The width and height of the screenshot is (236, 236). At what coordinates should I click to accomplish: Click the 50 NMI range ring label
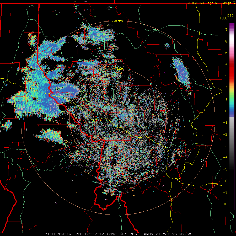pos(118,69)
